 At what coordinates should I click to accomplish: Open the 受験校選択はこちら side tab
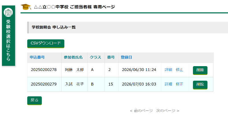point(9,40)
